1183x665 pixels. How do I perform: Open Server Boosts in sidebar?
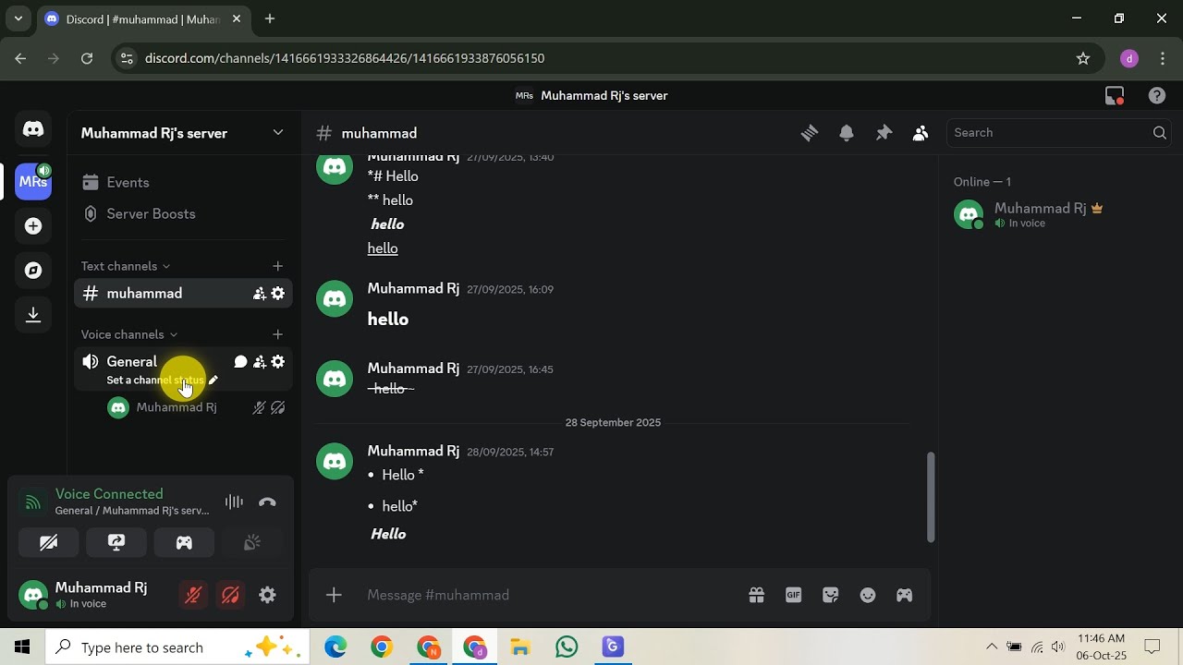[x=183, y=214]
